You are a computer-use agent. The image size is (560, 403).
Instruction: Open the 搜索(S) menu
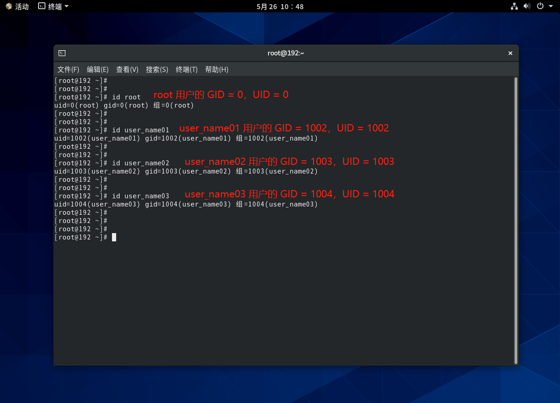pyautogui.click(x=157, y=70)
